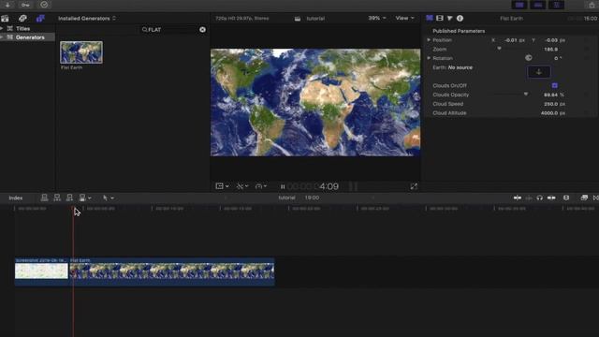The image size is (599, 337).
Task: Open the Titles and Generators sidebar icon
Action: point(40,19)
